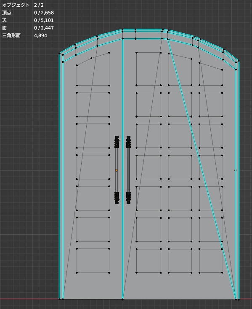Click the right door handle bar
Image resolution: width=252 pixels, height=309 pixels.
(128, 170)
